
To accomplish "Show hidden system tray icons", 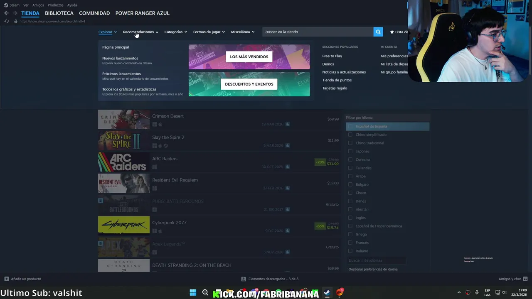I will tap(459, 293).
